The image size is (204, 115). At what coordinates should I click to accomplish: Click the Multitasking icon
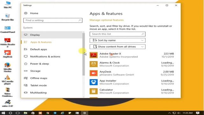(x=25, y=93)
